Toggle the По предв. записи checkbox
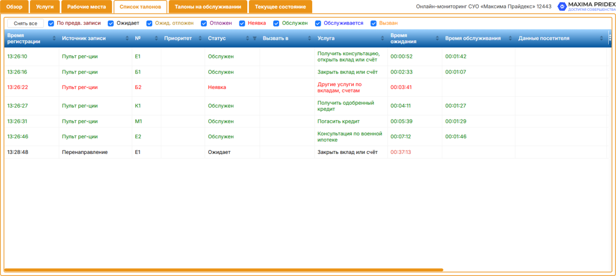616x276 pixels. [x=51, y=23]
